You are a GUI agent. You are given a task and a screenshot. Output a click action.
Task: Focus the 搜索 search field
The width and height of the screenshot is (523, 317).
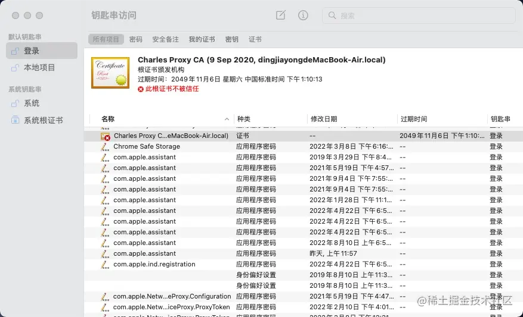tap(419, 15)
